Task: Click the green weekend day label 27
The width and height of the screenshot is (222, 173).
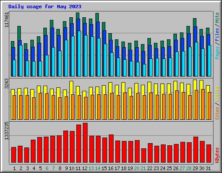Action: tap(182, 168)
